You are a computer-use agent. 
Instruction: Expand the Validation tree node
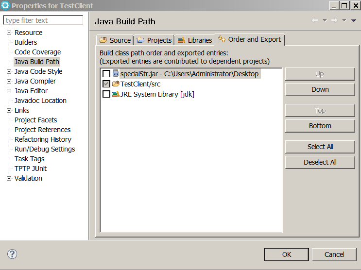pyautogui.click(x=9, y=178)
